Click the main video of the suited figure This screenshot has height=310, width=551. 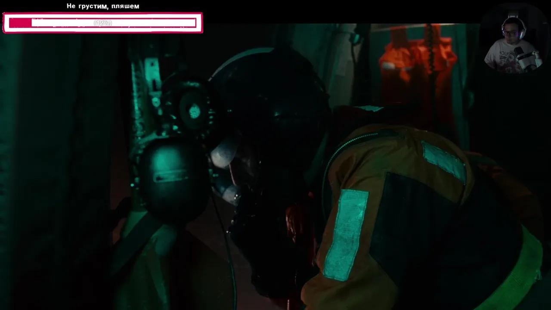click(275, 167)
